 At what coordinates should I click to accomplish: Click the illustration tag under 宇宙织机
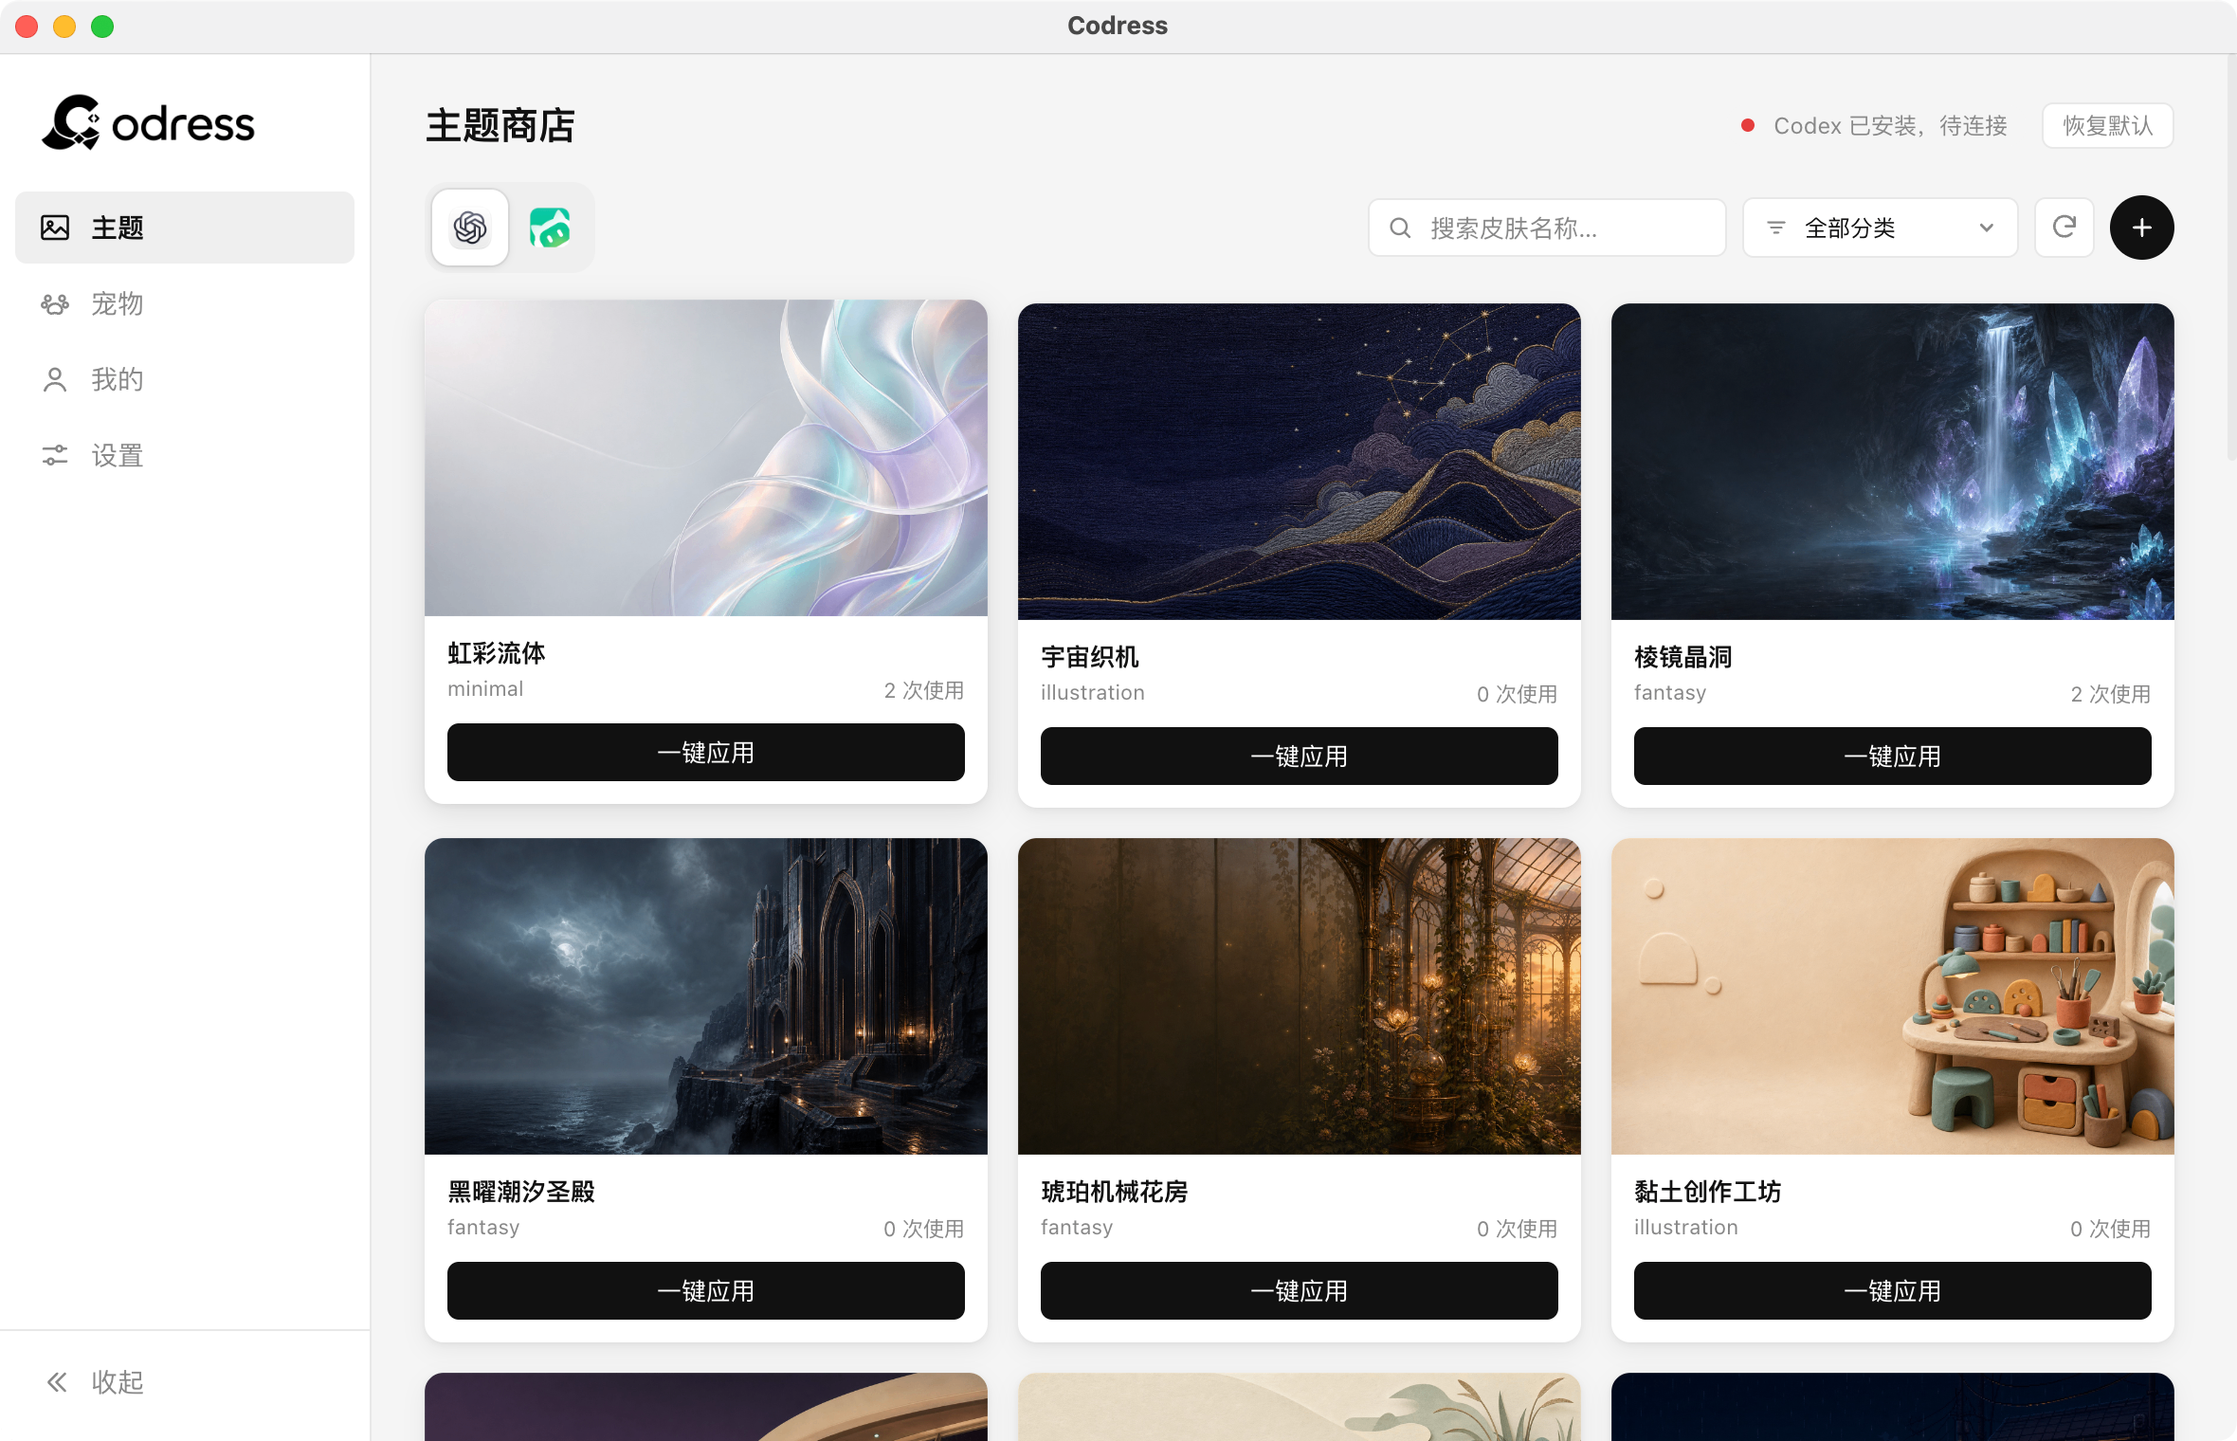pos(1093,693)
